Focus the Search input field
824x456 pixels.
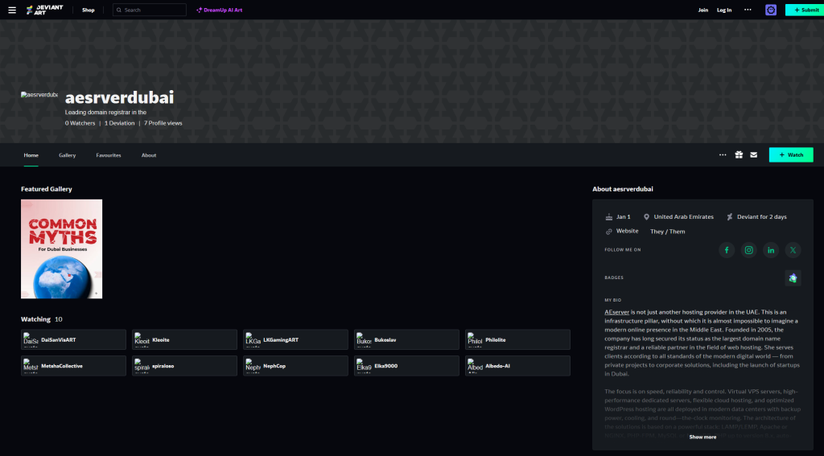pos(149,10)
